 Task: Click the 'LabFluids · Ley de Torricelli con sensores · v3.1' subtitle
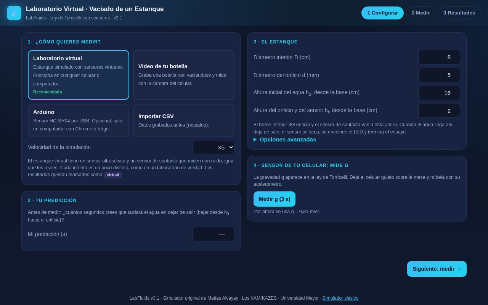coord(74,18)
